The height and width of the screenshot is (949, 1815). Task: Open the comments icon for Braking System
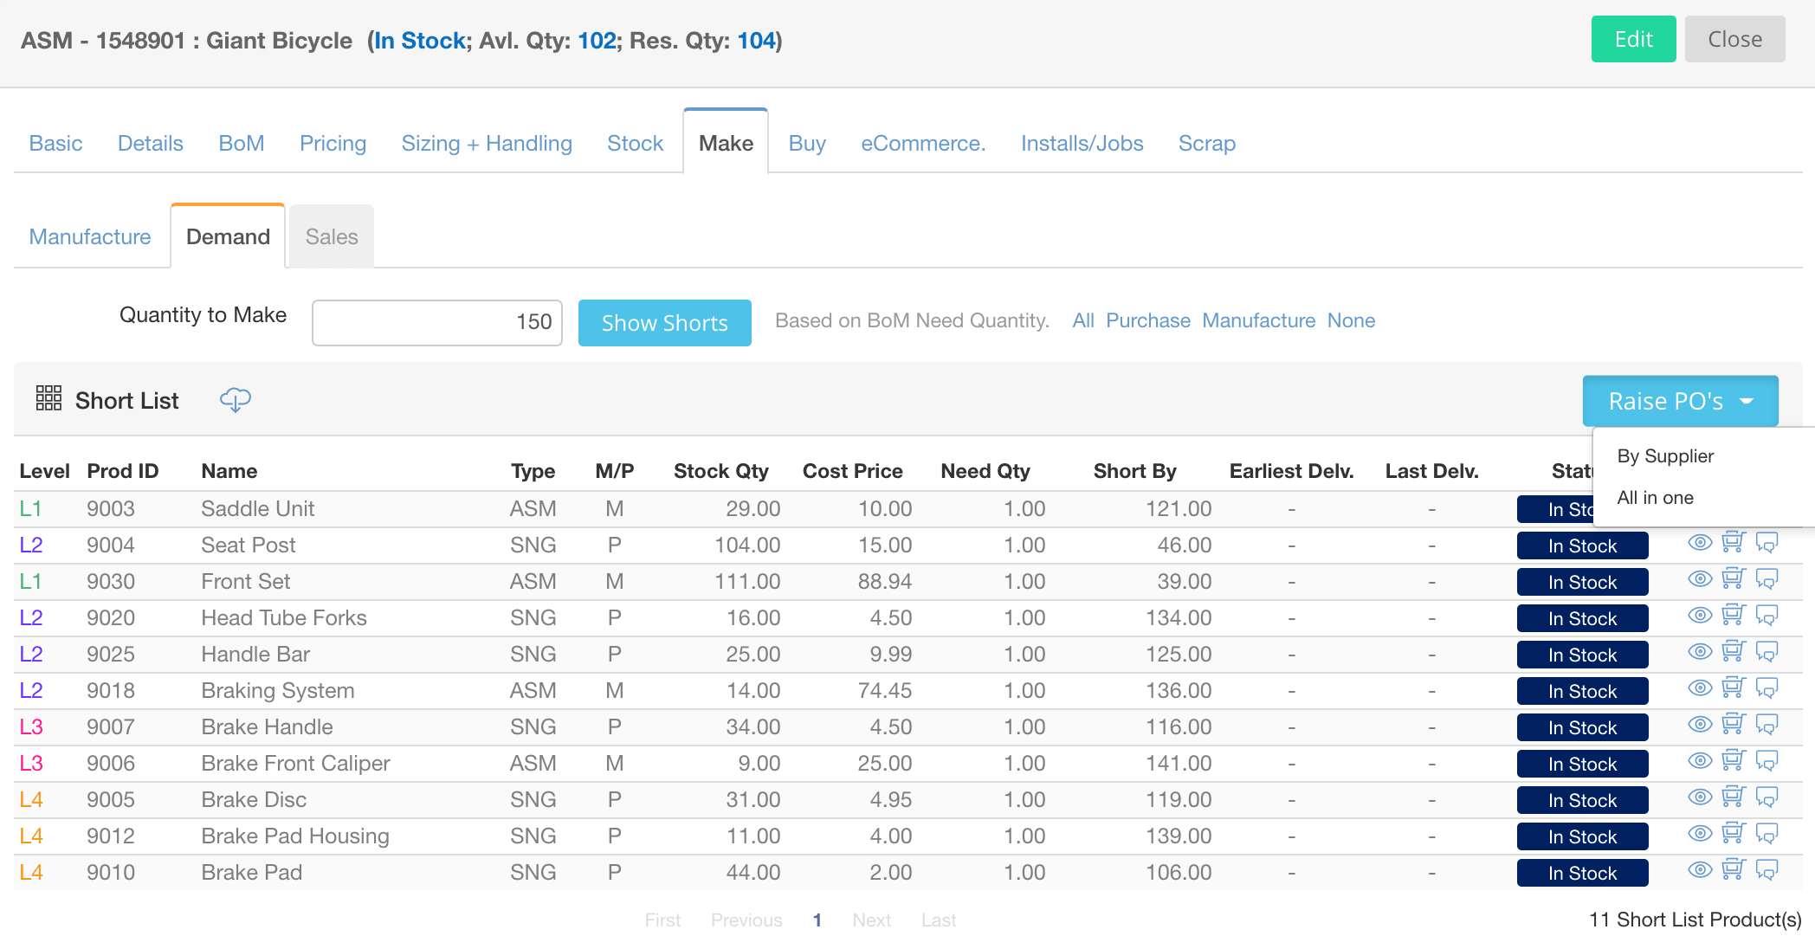click(x=1767, y=688)
